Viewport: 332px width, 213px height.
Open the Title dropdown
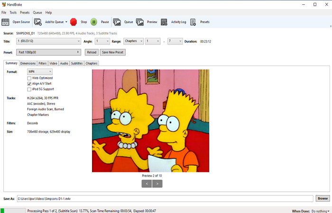click(x=48, y=41)
